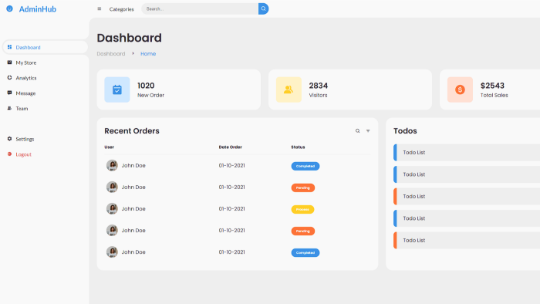
Task: Click the My Store shopping bag icon
Action: [9, 62]
